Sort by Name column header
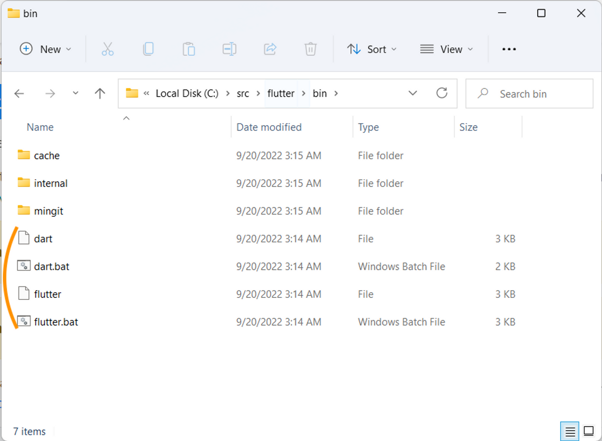 click(x=40, y=127)
